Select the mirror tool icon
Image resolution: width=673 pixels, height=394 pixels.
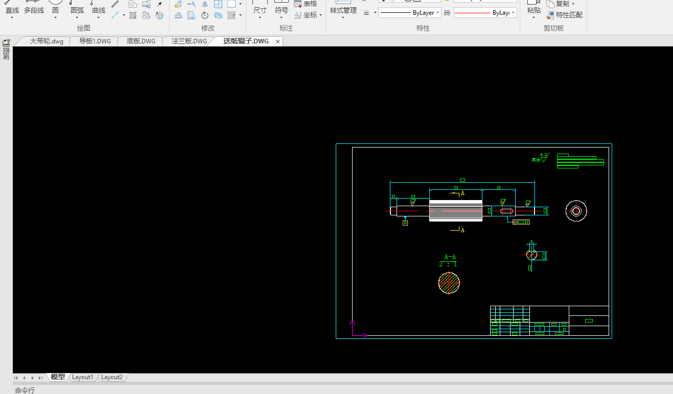(x=204, y=4)
